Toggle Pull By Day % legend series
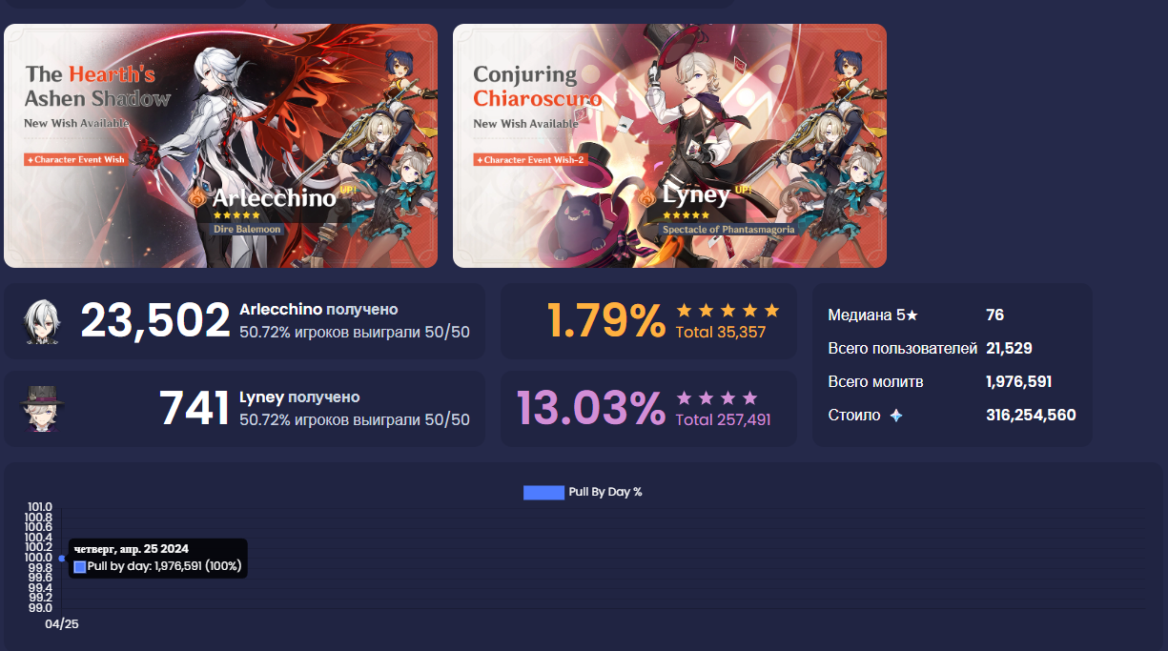Viewport: 1168px width, 651px height. click(583, 492)
